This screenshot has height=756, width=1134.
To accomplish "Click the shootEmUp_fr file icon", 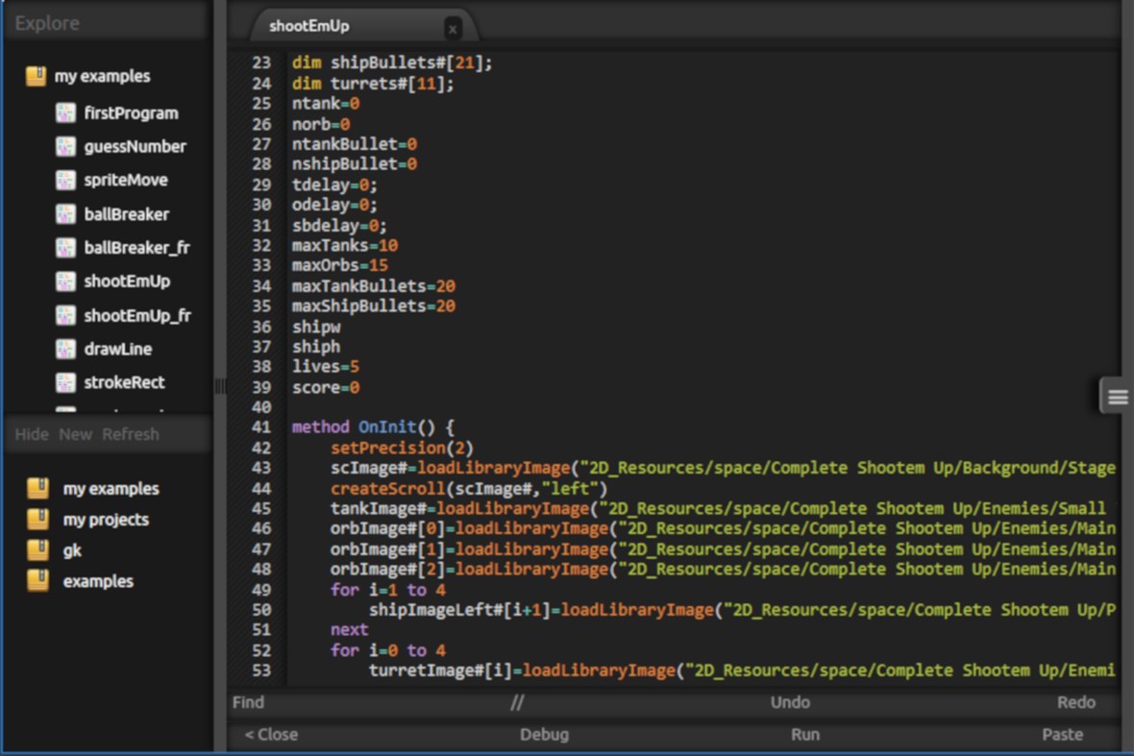I will [x=65, y=315].
